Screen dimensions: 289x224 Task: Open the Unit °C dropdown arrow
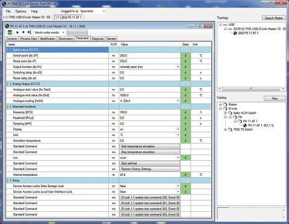tap(178, 135)
